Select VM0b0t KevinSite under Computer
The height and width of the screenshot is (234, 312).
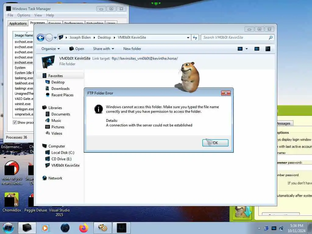[x=65, y=165]
